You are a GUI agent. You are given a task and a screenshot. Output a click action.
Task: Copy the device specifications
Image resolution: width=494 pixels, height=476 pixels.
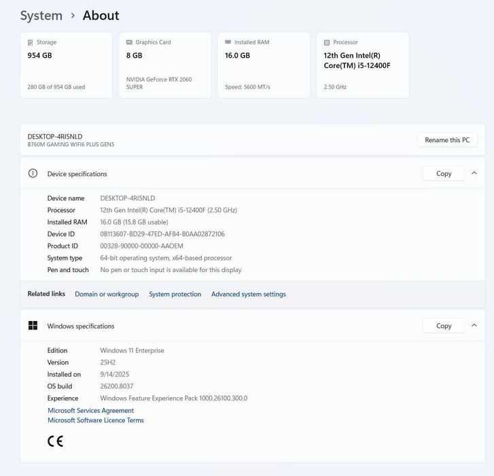[444, 173]
